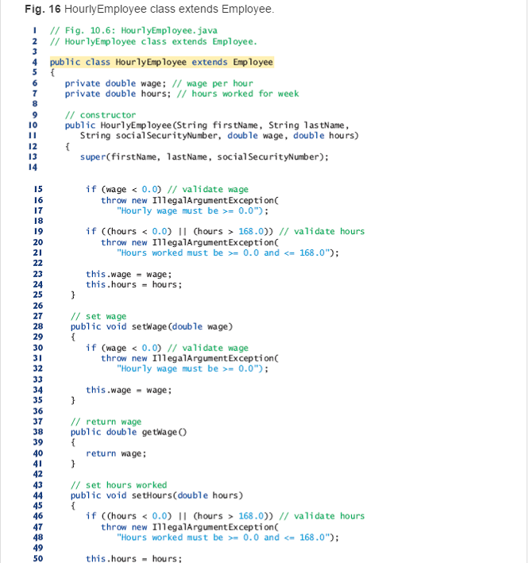Click the Fig. 16 caption heading
Image resolution: width=529 pixels, height=563 pixels.
pos(149,10)
